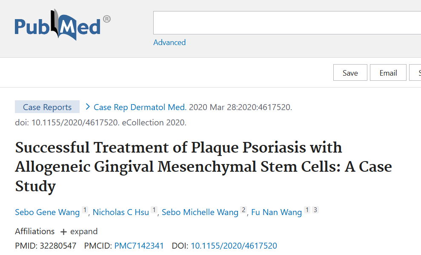
Task: Click affiliation 2 superscript after Sebo Michelle Wang
Action: point(243,210)
